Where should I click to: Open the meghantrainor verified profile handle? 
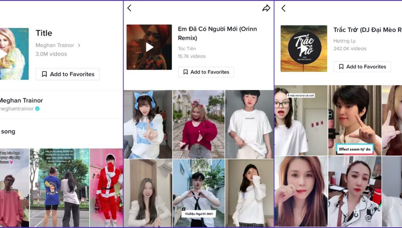(17, 109)
